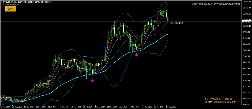Screen dimensions: 252x109
Task: Click the BTCUSD,Weekly symbol title text
Action: click(x=10, y=2)
